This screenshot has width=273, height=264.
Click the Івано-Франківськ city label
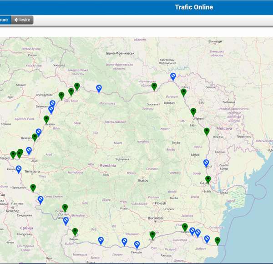point(120,53)
